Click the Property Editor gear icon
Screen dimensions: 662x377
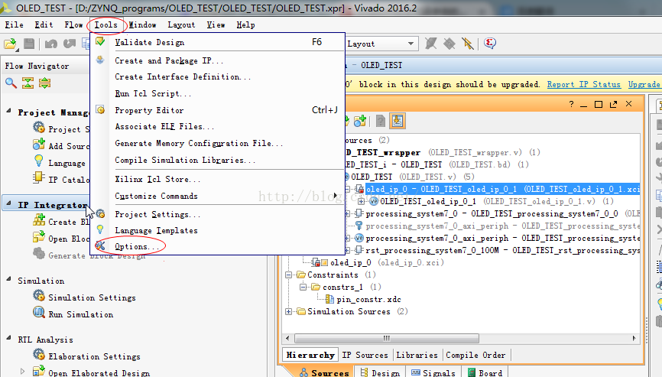pos(100,110)
